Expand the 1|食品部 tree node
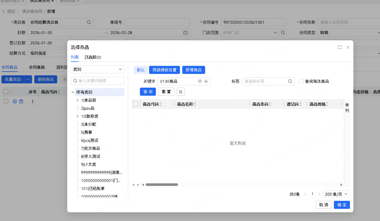 [78, 100]
